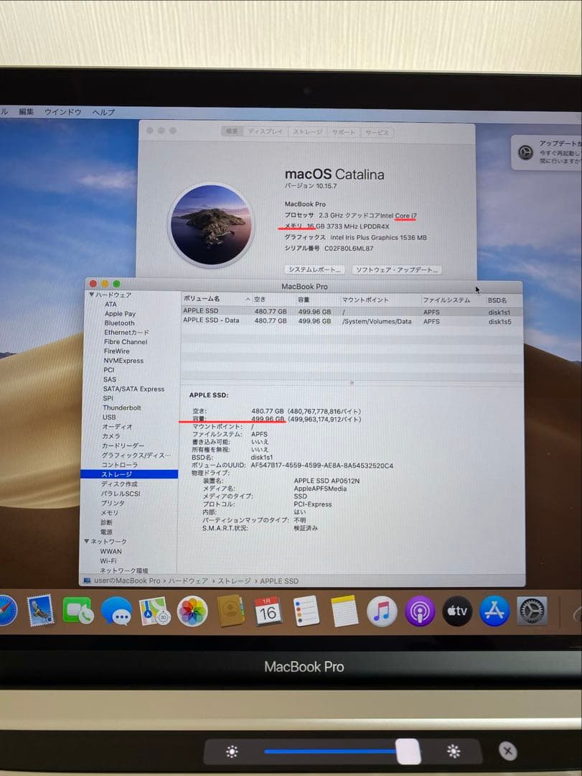
Task: Collapse the ハードウェア section in the sidebar
Action: click(x=90, y=293)
